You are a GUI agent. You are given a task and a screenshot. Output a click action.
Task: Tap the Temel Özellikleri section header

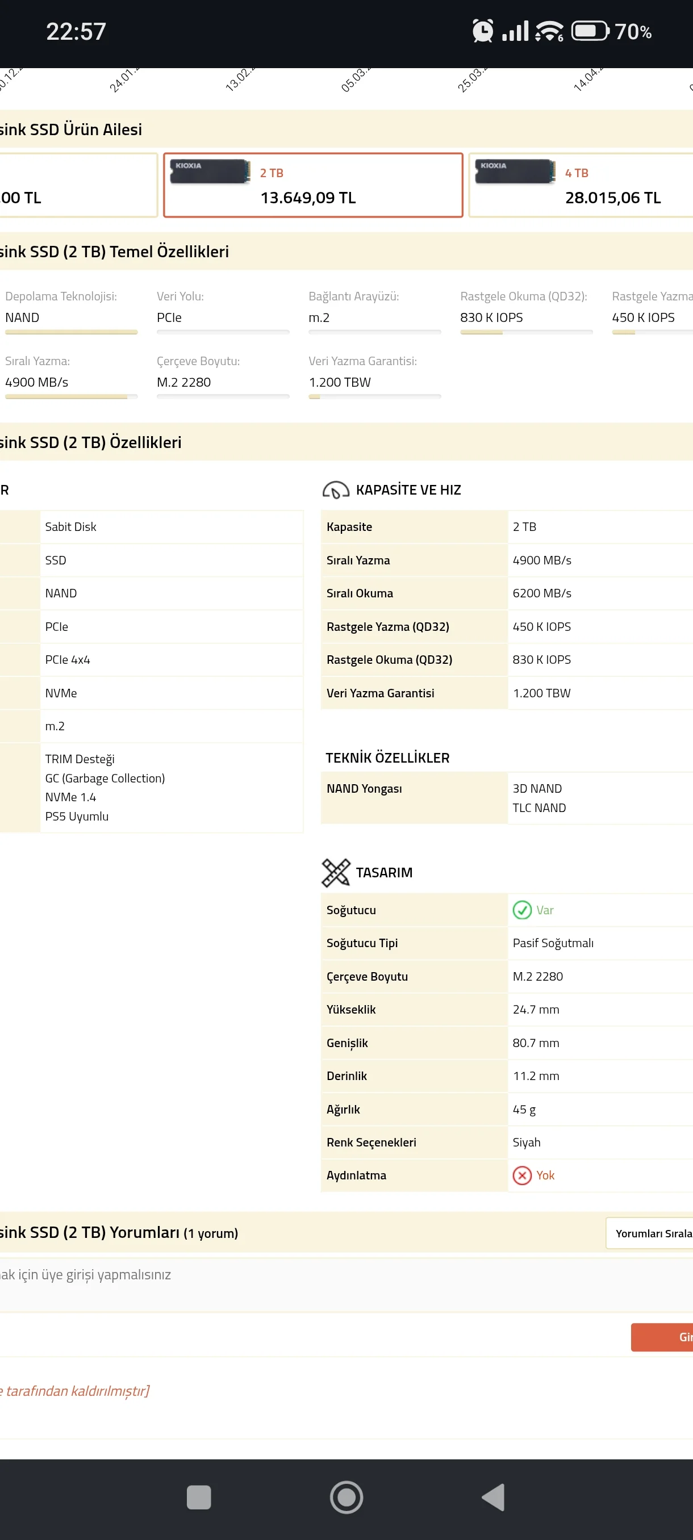[x=346, y=251]
